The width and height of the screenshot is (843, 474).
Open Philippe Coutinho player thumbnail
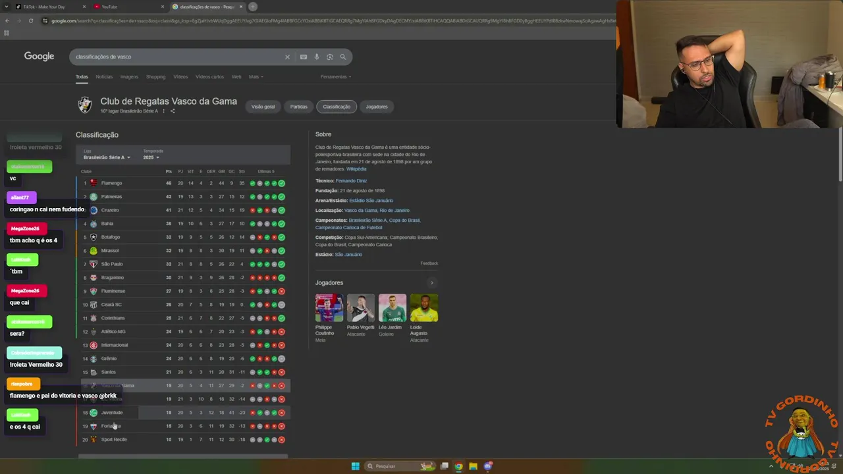(329, 308)
